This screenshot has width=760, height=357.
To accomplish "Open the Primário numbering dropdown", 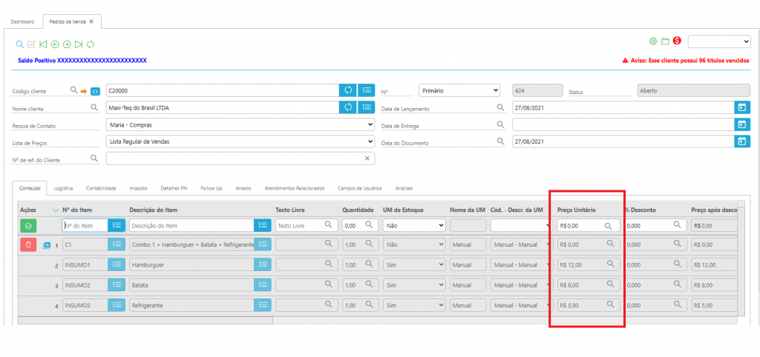I will point(460,90).
